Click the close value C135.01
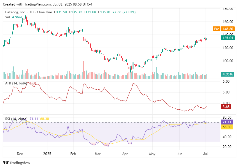The image size is (239, 168). click(104, 12)
